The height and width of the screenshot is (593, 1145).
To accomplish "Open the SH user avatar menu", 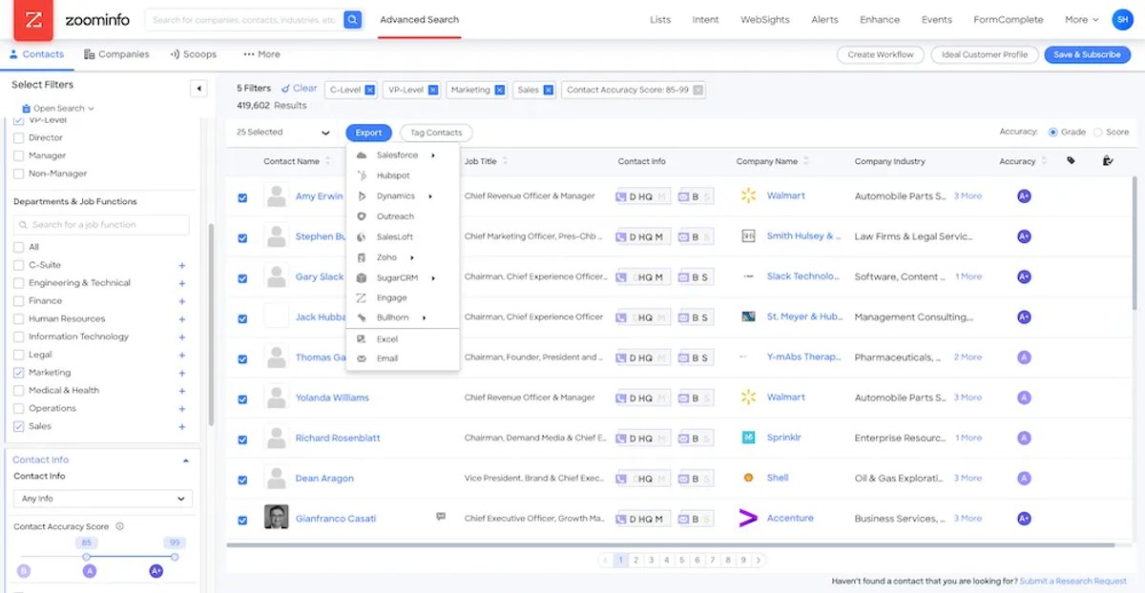I will [1122, 19].
